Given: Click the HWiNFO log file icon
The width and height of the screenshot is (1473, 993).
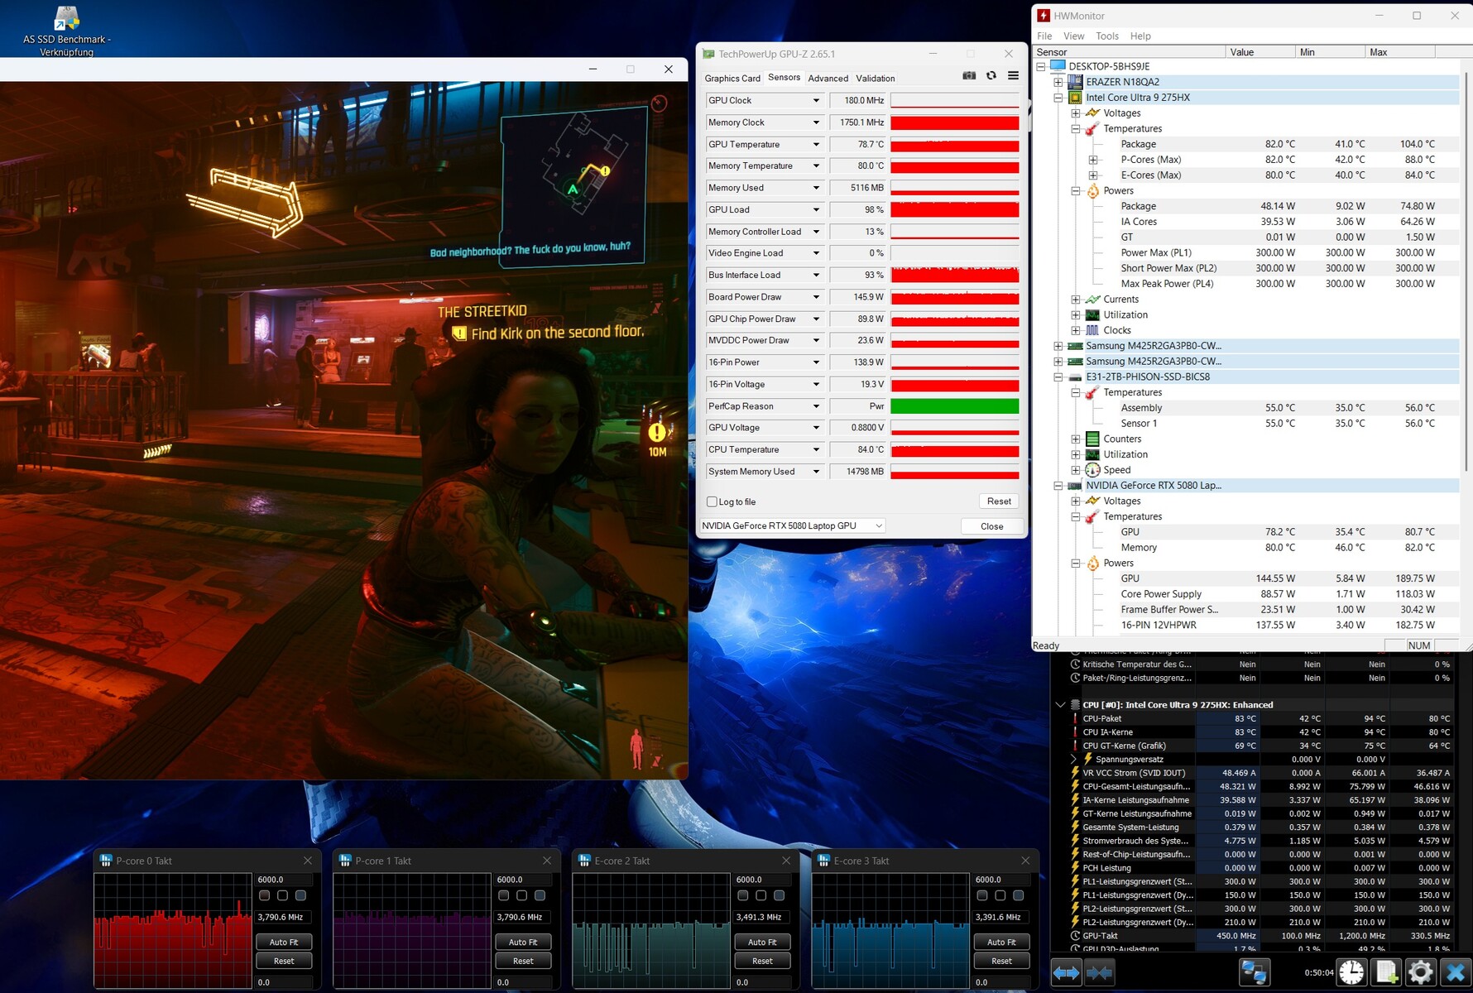Looking at the screenshot, I should point(1386,972).
